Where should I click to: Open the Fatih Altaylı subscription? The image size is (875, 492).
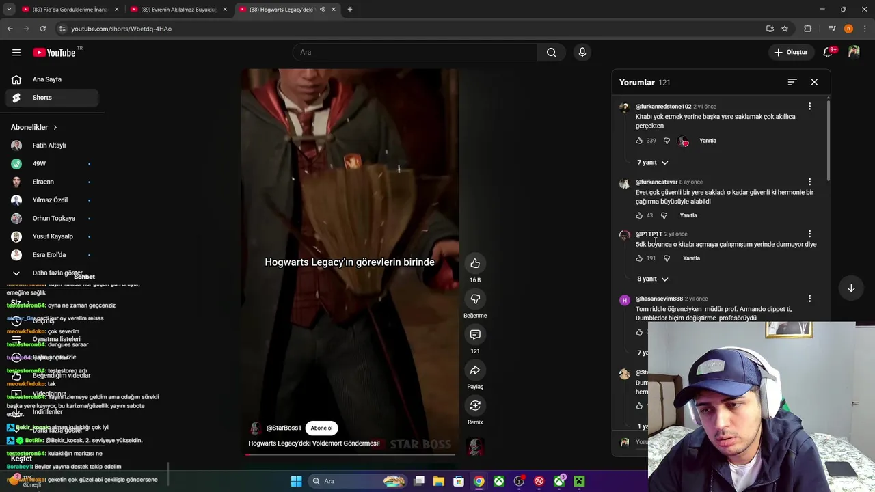click(x=52, y=146)
